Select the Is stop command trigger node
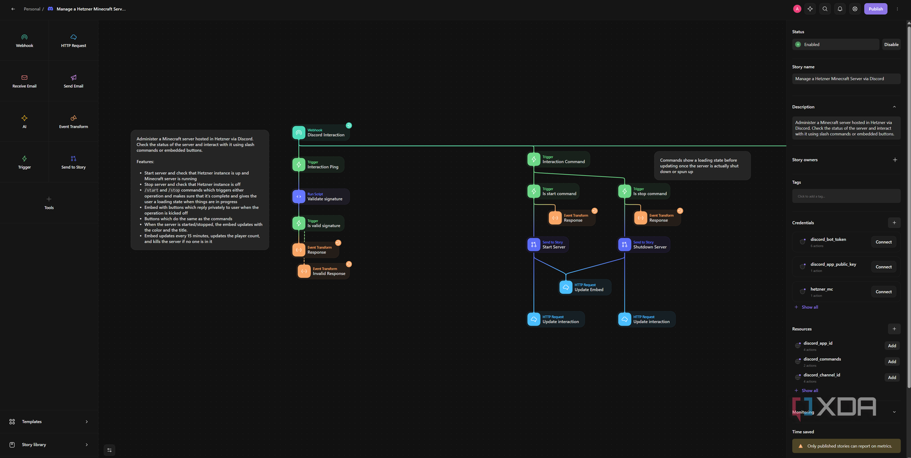911x458 pixels. click(644, 191)
